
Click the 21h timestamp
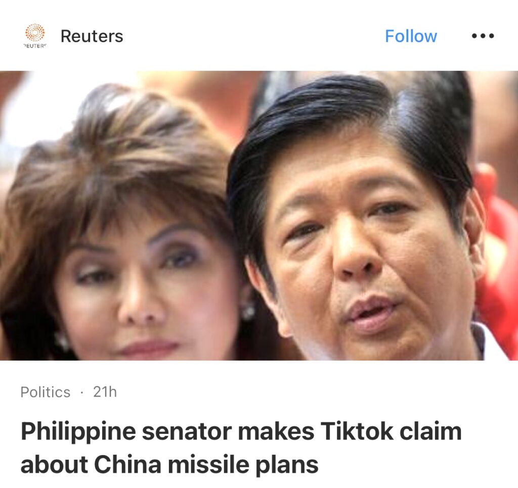pos(105,392)
